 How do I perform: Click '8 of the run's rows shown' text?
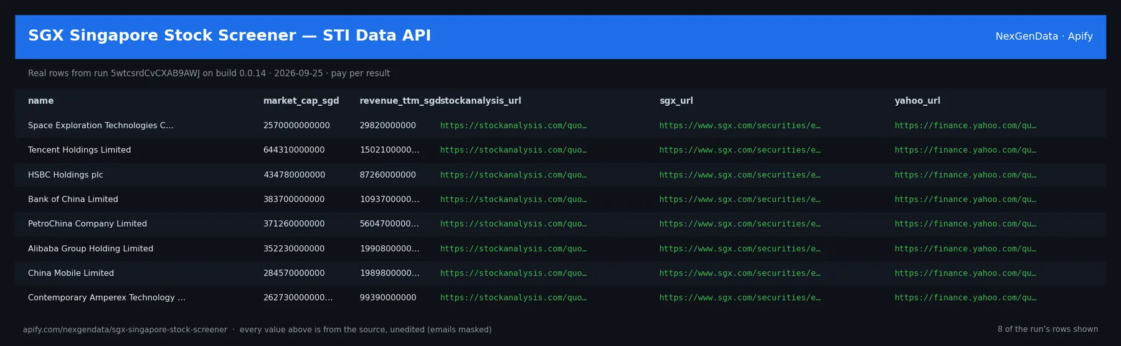pyautogui.click(x=1048, y=329)
